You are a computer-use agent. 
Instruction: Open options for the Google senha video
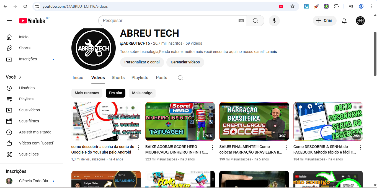(139, 147)
